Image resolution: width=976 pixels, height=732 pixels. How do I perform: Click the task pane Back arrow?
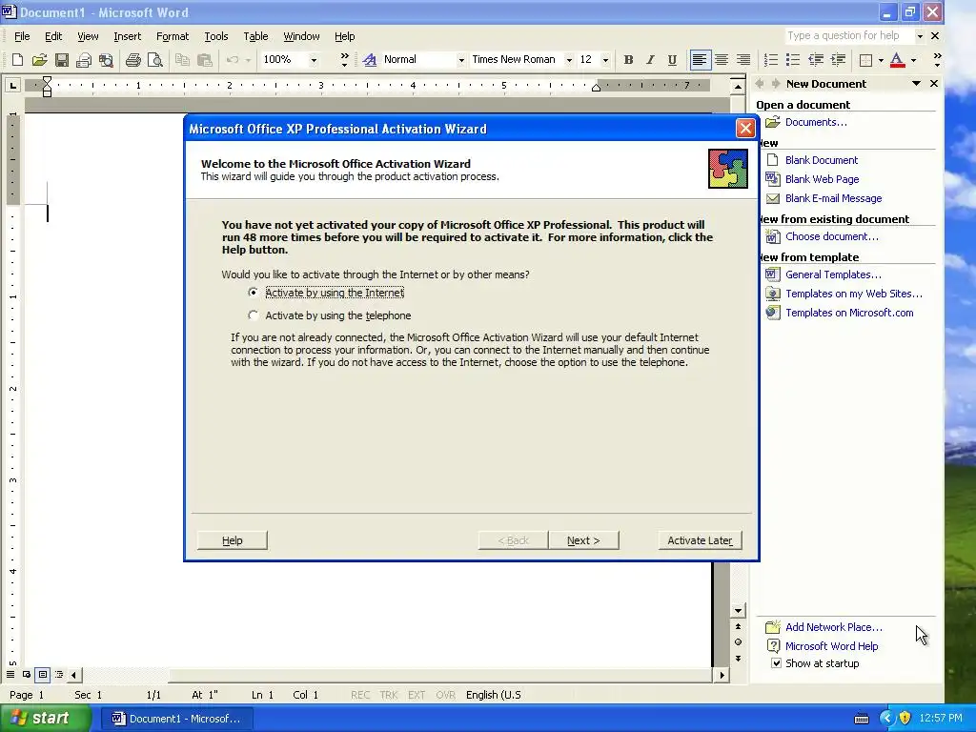pos(760,84)
